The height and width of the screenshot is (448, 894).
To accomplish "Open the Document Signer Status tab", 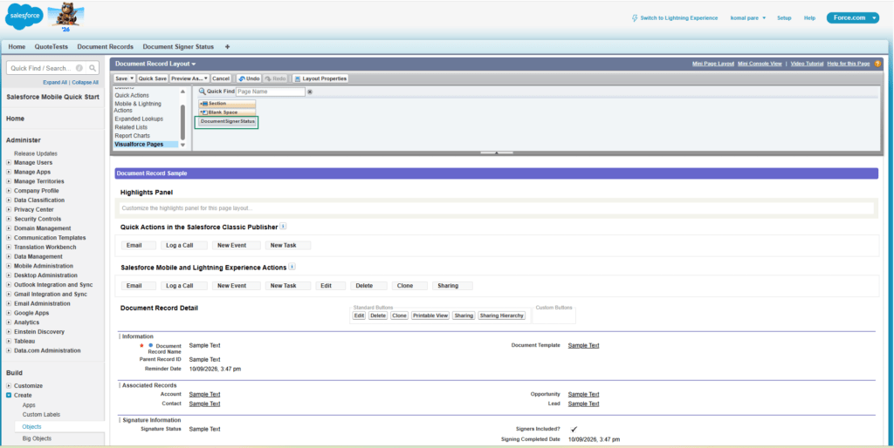I will (178, 47).
